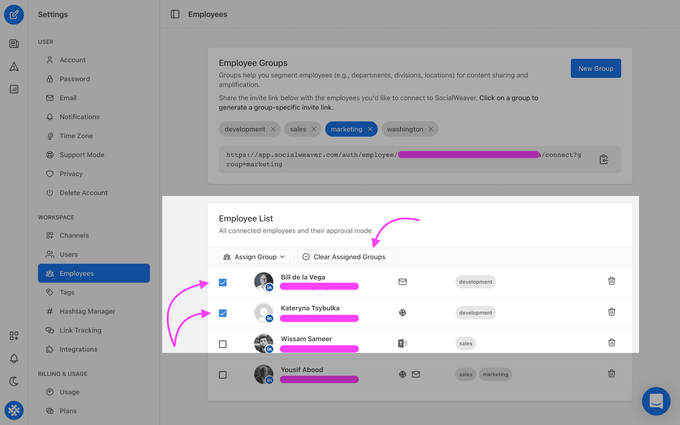The image size is (680, 425).
Task: Open Hashtag Manager
Action: point(94,311)
